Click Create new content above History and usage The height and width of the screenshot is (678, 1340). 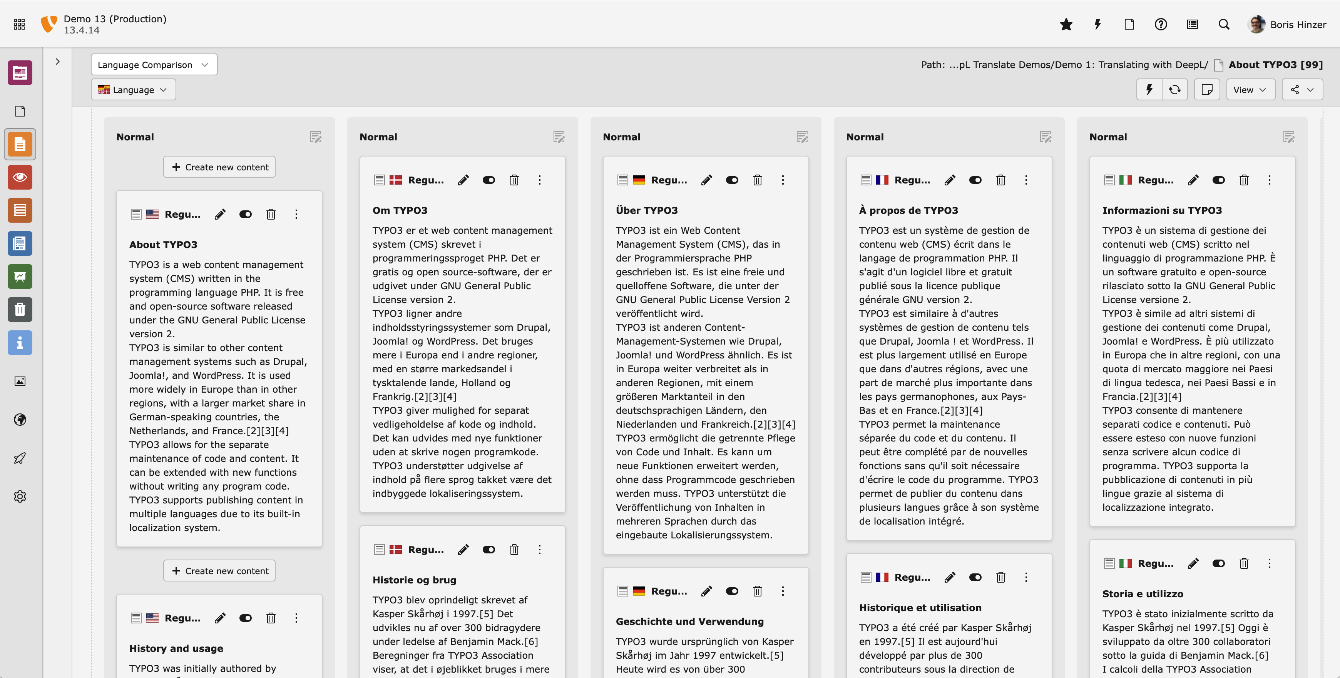click(219, 570)
